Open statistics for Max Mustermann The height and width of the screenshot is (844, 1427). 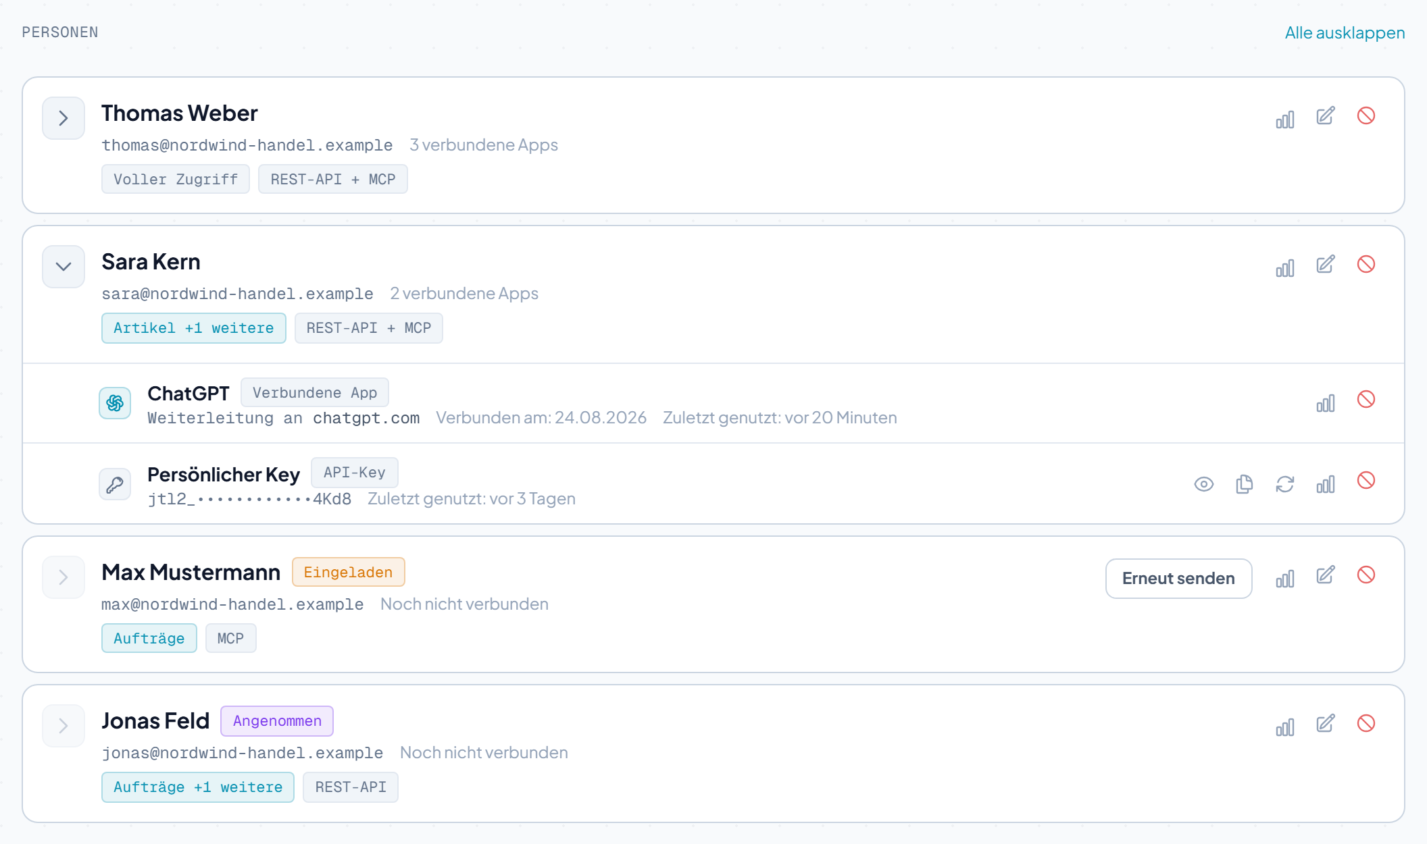1284,579
